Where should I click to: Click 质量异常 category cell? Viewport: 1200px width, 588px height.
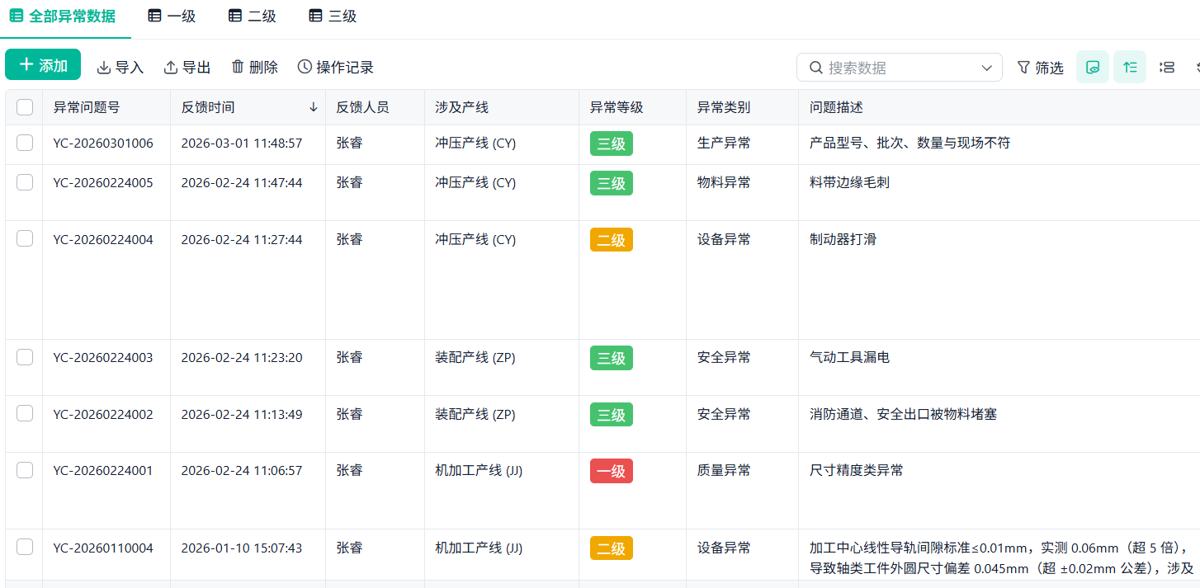point(724,471)
